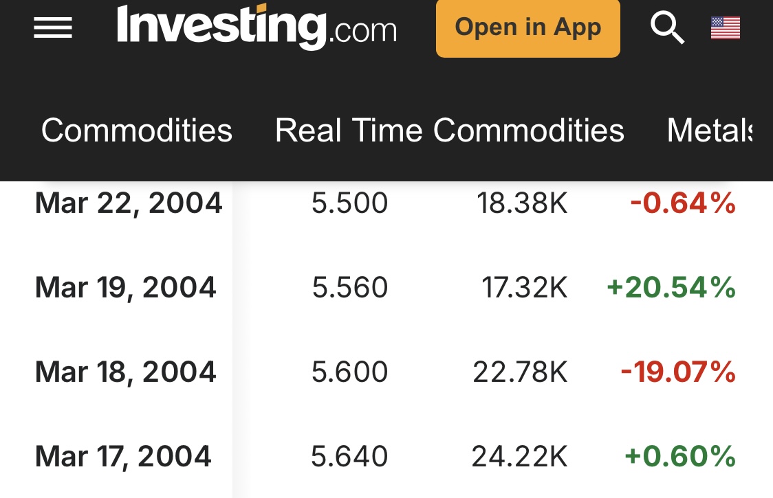Click the +0.60% change value
Image resolution: width=773 pixels, height=498 pixels.
(x=679, y=457)
